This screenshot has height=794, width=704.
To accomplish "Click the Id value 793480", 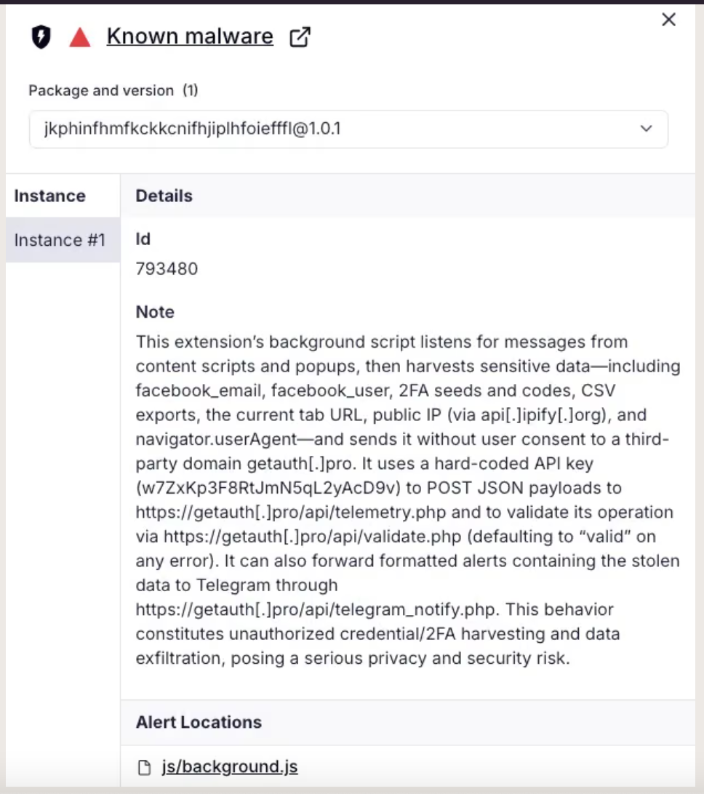I will pyautogui.click(x=167, y=269).
